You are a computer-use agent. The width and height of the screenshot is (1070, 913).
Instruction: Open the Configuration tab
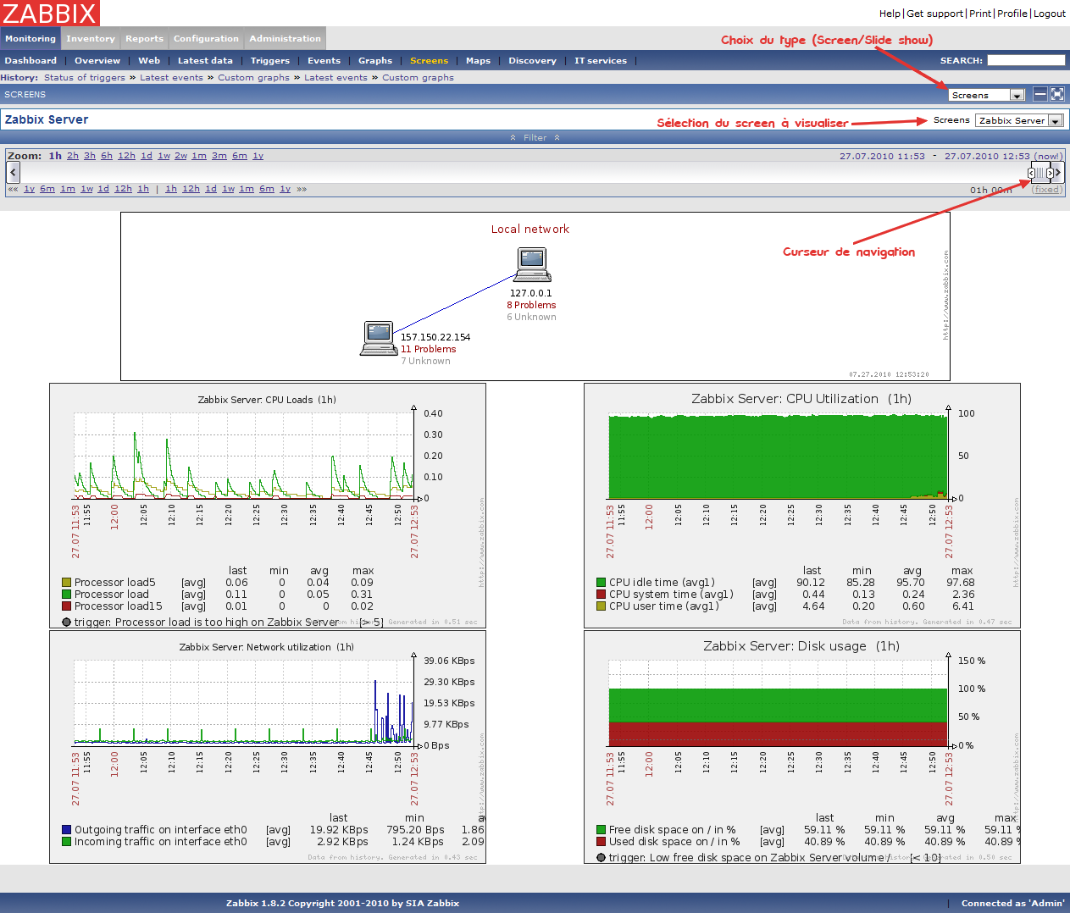pos(206,39)
